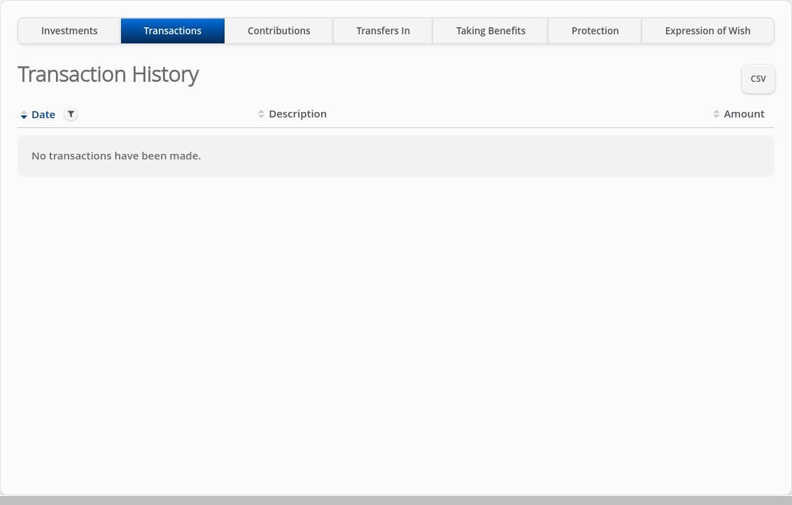Image resolution: width=792 pixels, height=505 pixels.
Task: Sort by the Description column arrows
Action: pos(261,114)
